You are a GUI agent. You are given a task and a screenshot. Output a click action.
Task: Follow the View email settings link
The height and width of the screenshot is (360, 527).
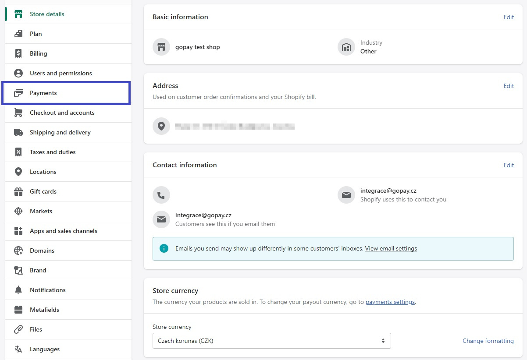point(391,248)
